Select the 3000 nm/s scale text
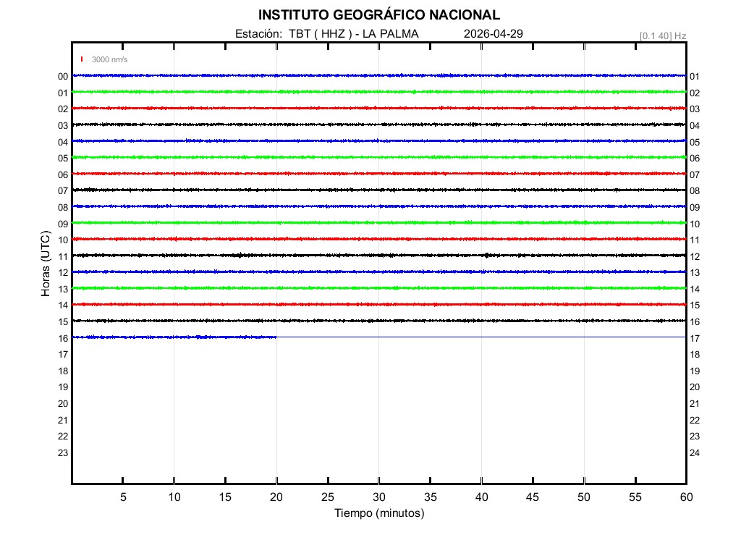 tap(109, 59)
